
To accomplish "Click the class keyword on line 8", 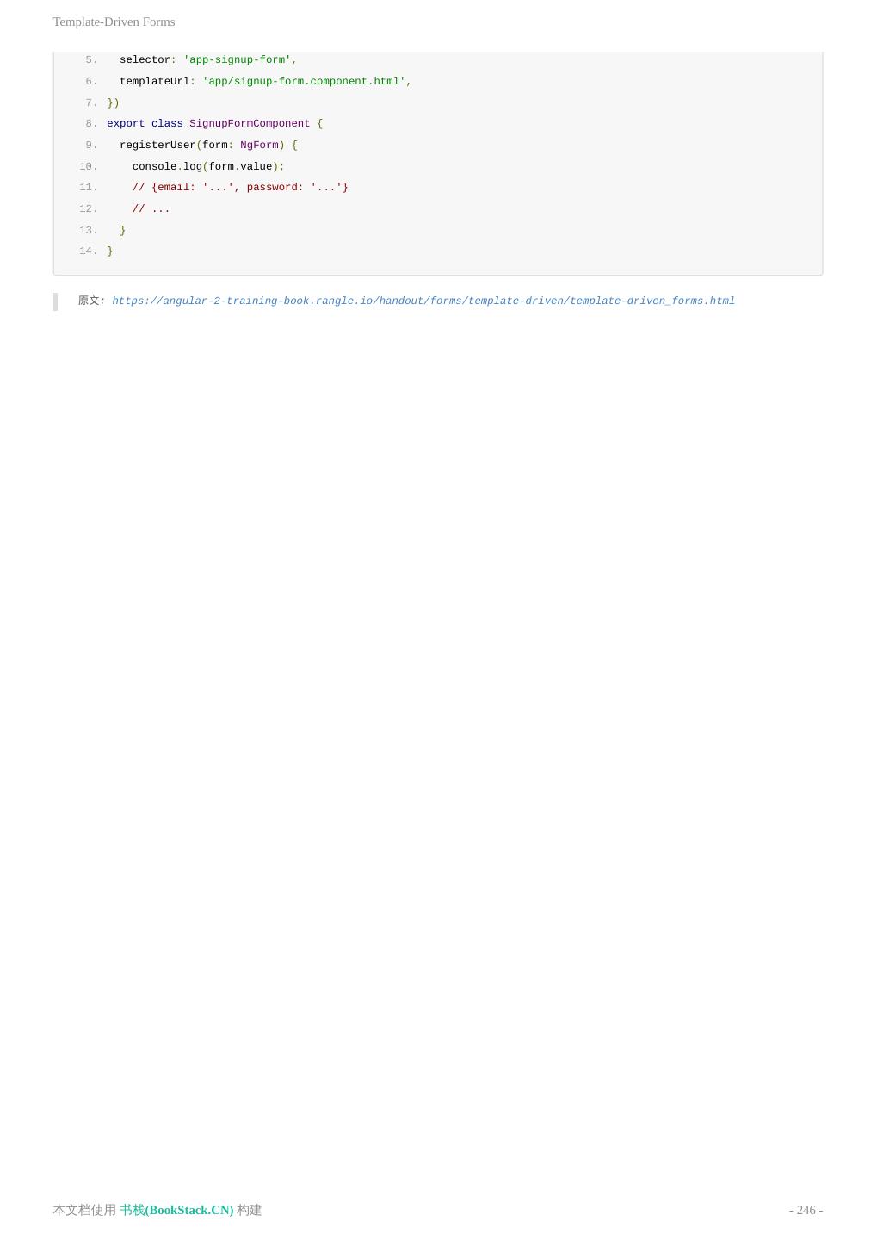I will click(167, 124).
